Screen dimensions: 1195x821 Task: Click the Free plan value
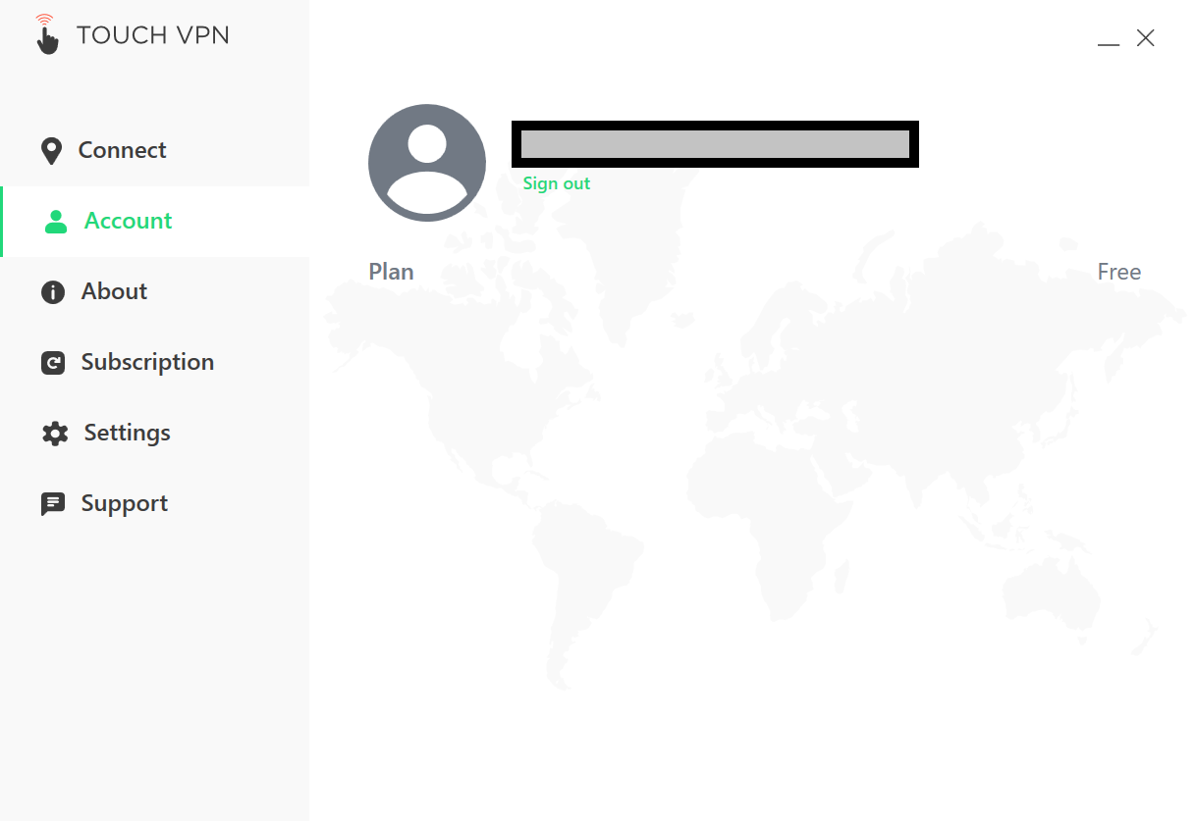coord(1118,272)
